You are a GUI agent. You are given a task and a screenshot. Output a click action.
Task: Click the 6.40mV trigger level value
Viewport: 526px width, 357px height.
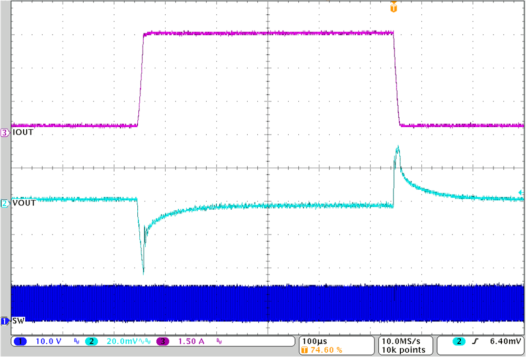click(504, 342)
